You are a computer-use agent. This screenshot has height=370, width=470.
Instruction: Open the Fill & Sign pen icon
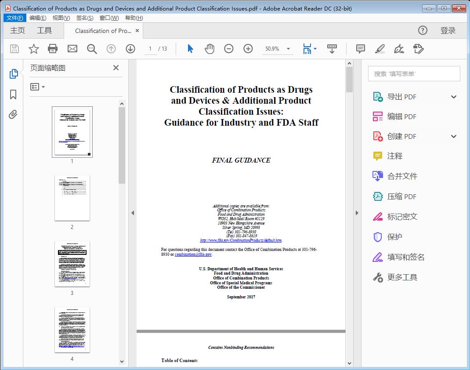click(399, 50)
